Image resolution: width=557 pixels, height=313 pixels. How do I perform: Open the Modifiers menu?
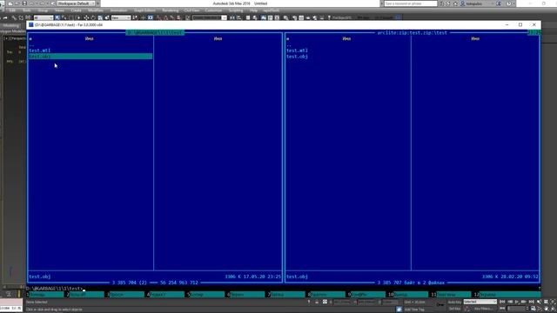tap(95, 10)
